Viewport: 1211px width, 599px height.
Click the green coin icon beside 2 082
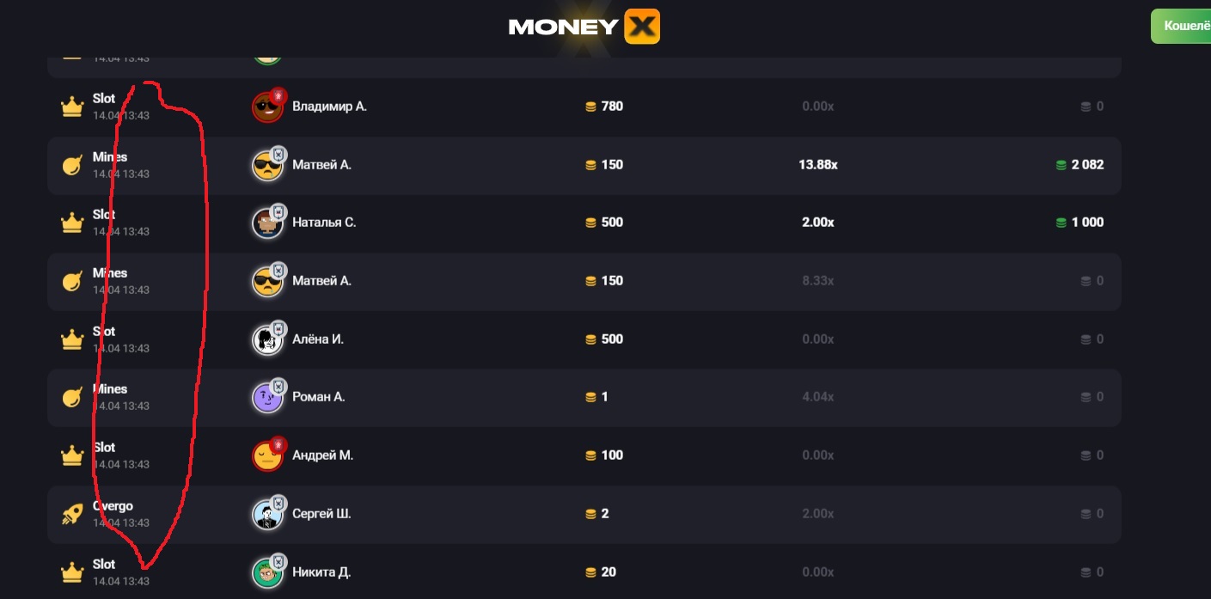pyautogui.click(x=1061, y=165)
